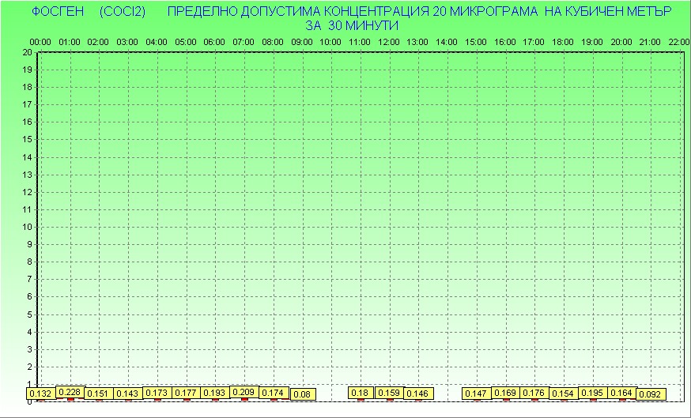This screenshot has width=691, height=418.
Task: Click the 0.151 value label
Action: pyautogui.click(x=98, y=394)
